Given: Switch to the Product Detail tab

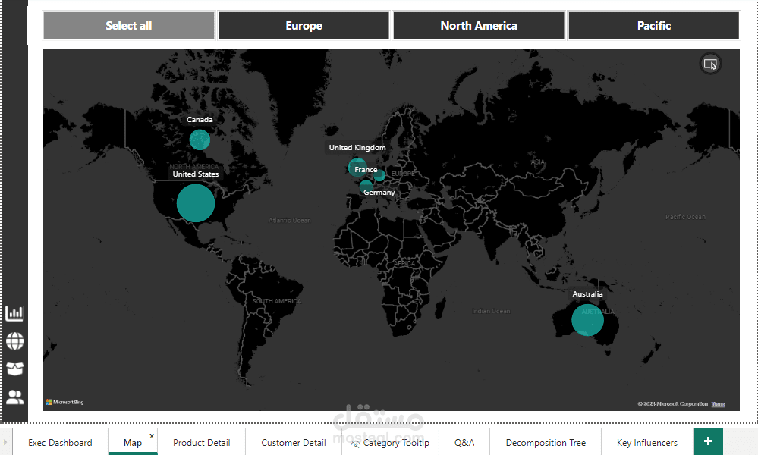Looking at the screenshot, I should pyautogui.click(x=202, y=442).
